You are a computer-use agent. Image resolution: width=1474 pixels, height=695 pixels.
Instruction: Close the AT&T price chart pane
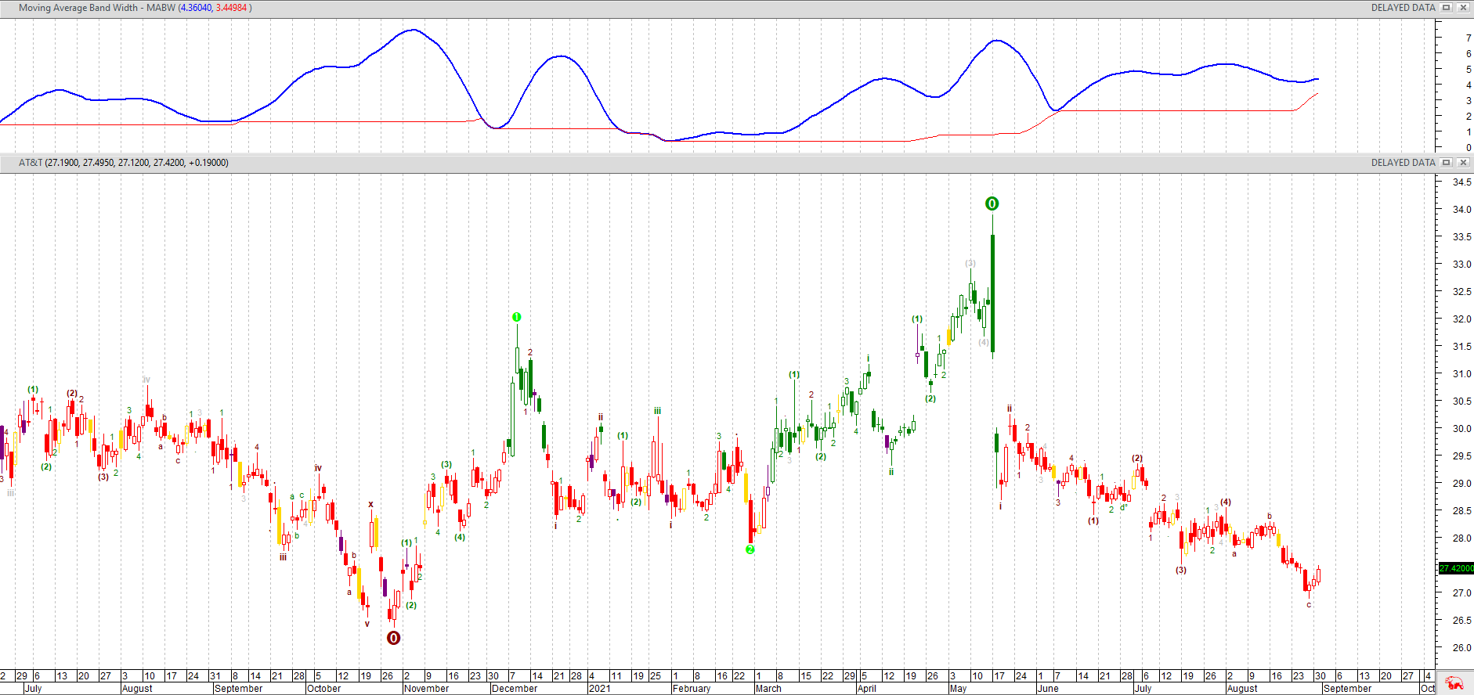point(1463,163)
